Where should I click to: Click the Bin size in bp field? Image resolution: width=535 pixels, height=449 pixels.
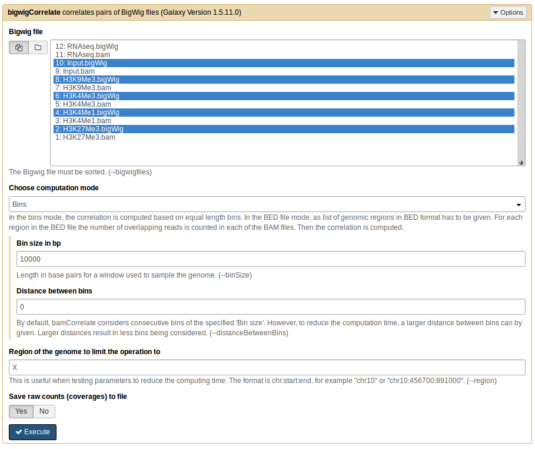tap(271, 259)
